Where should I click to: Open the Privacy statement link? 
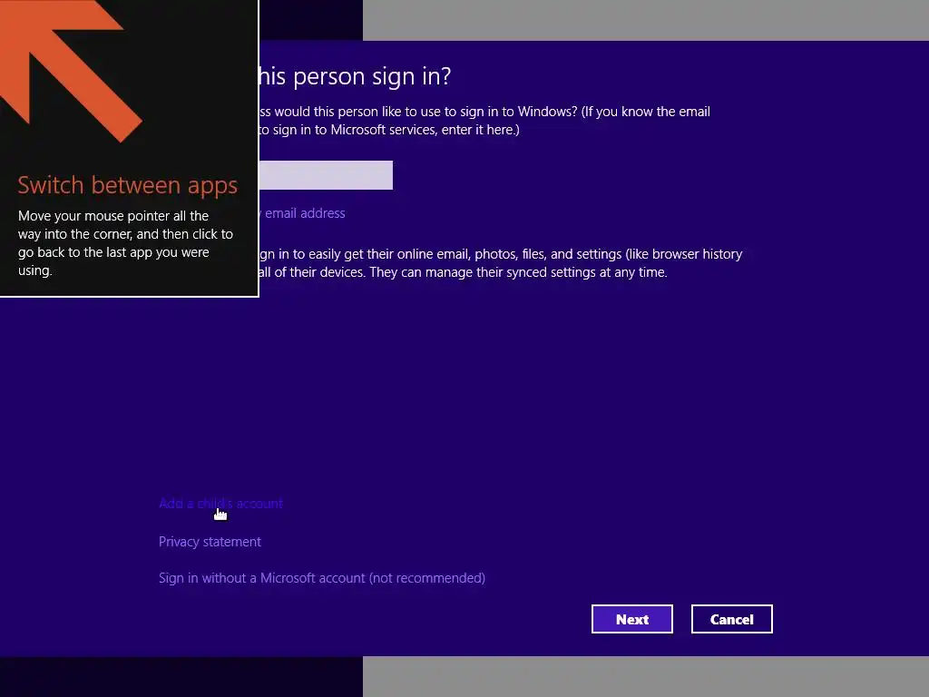click(210, 541)
